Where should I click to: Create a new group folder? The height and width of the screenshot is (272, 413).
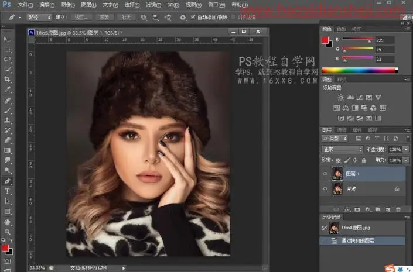[x=378, y=209]
